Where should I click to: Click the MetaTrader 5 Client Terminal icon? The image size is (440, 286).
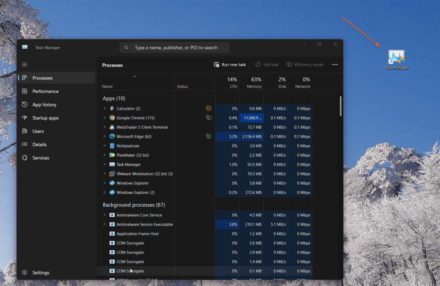tap(112, 127)
